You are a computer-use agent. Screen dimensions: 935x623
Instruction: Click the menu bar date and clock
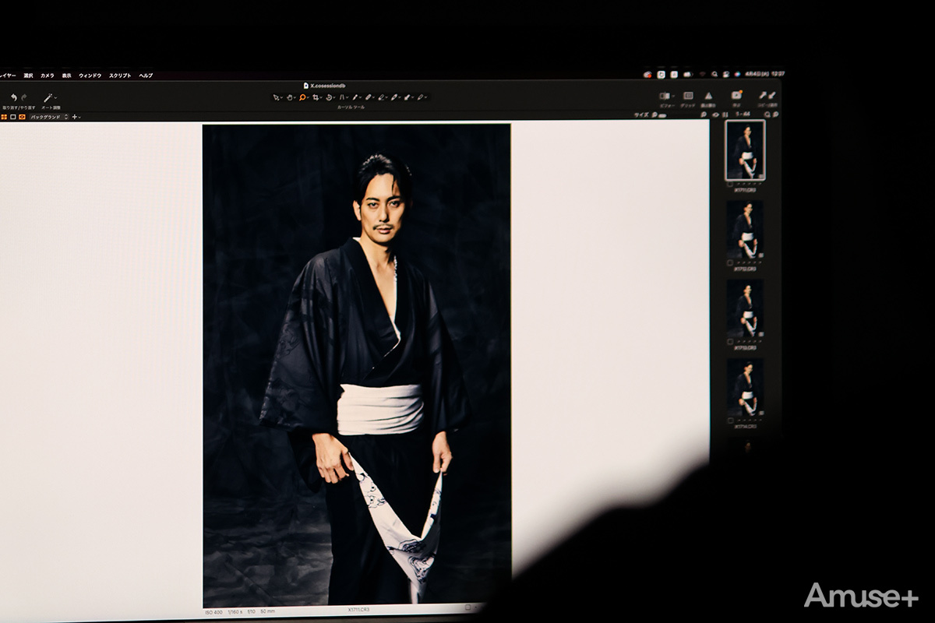click(765, 74)
